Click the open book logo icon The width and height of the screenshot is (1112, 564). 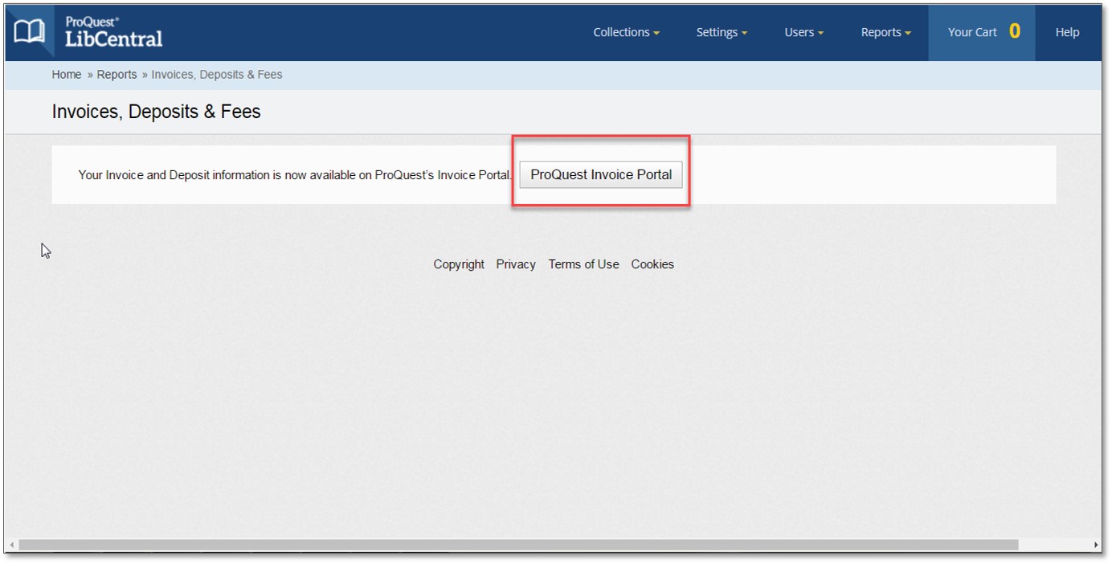(29, 32)
